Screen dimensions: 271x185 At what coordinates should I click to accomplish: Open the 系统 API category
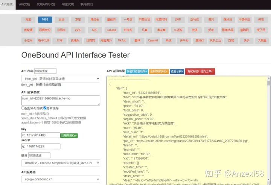(x=169, y=40)
